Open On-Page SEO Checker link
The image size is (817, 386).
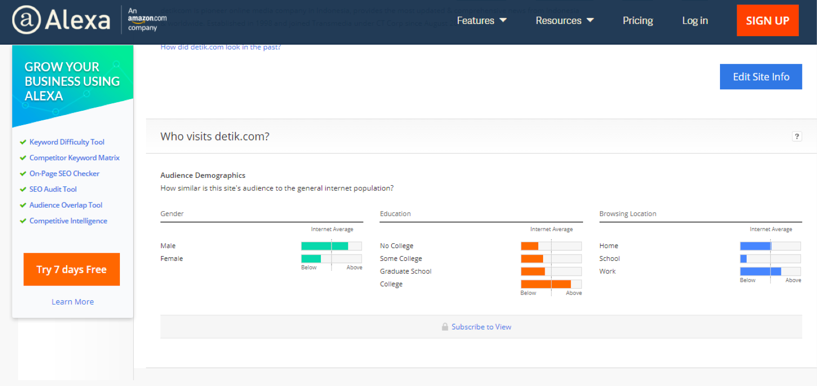coord(64,174)
